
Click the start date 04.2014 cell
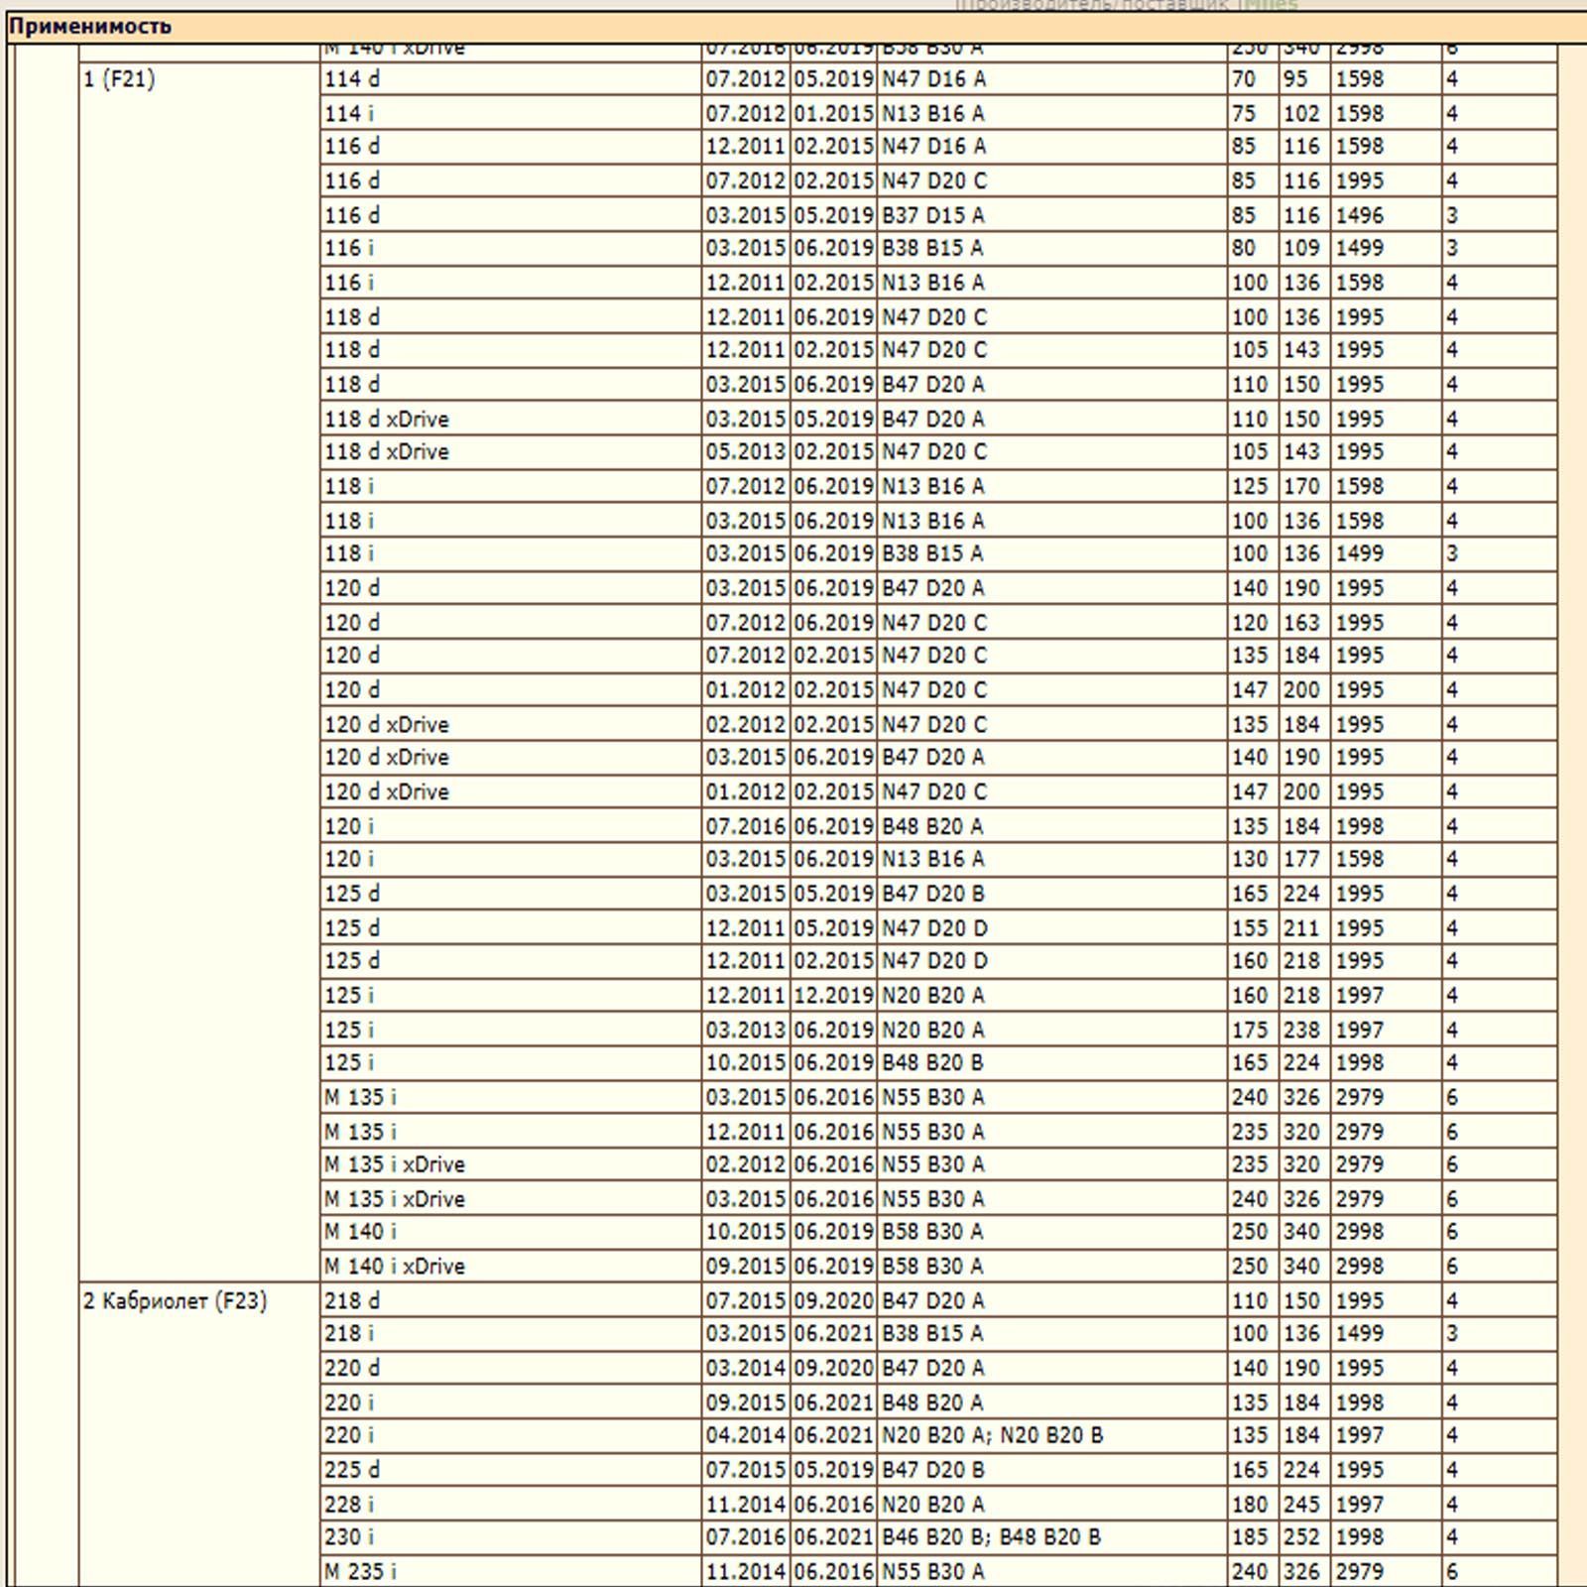click(x=746, y=1435)
